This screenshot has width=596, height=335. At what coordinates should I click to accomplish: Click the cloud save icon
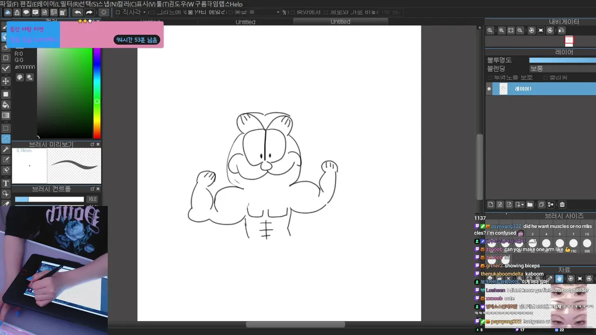click(8, 12)
